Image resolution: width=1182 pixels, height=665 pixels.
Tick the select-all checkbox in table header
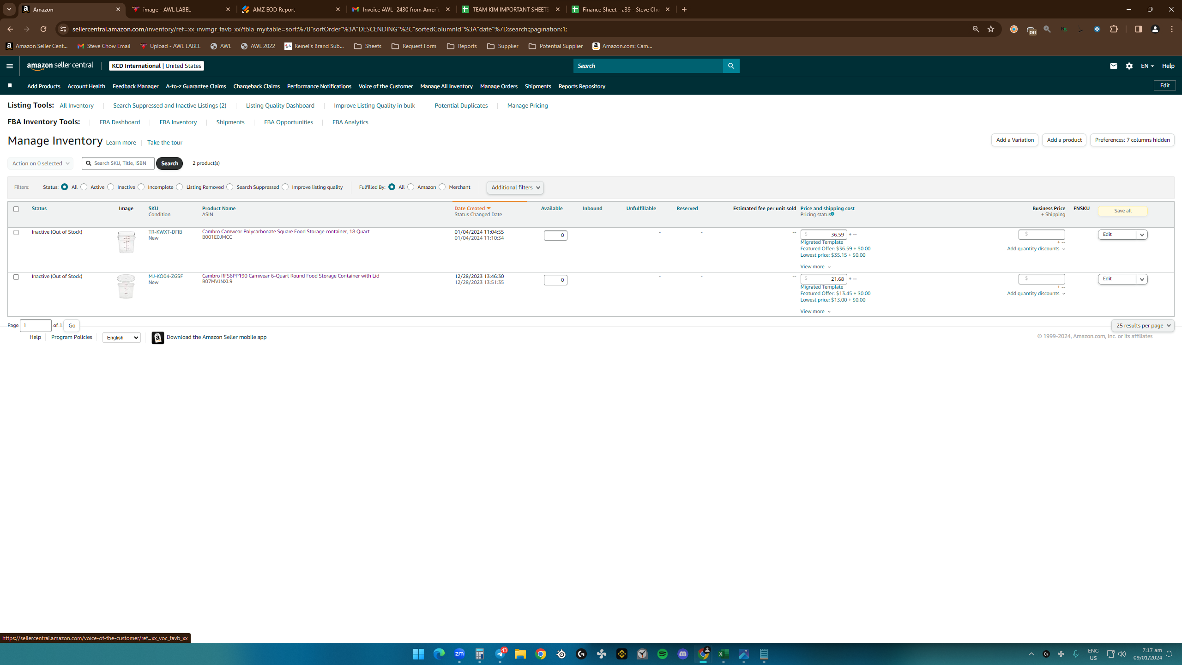tap(16, 209)
